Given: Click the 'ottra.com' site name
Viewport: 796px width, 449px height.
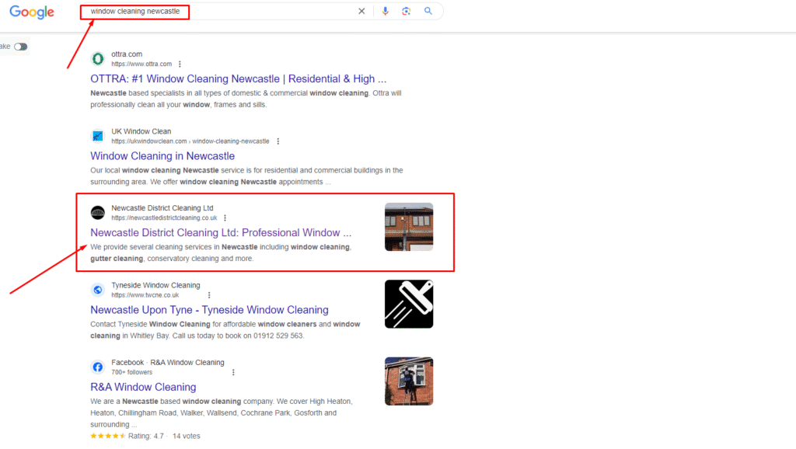Looking at the screenshot, I should 127,54.
